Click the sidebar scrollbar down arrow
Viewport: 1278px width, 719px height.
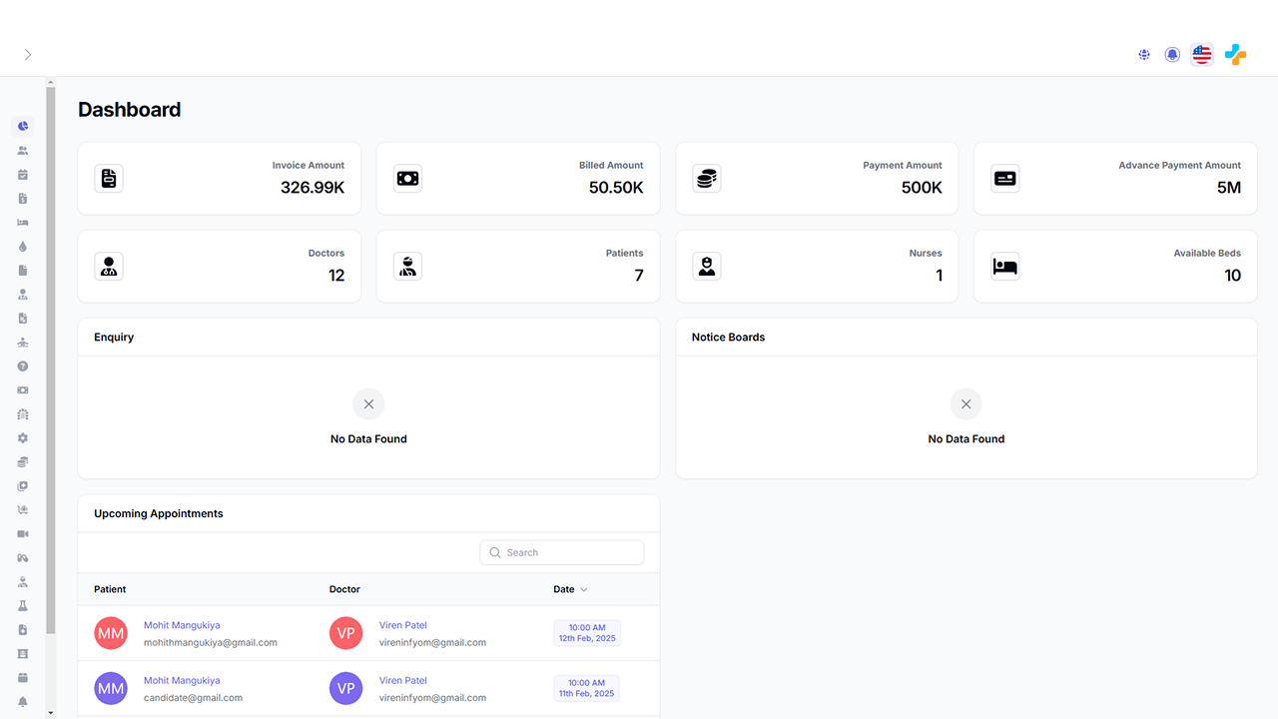pos(51,713)
